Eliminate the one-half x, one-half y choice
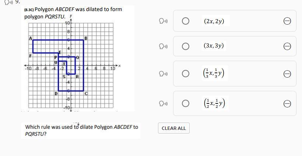 pyautogui.click(x=287, y=104)
